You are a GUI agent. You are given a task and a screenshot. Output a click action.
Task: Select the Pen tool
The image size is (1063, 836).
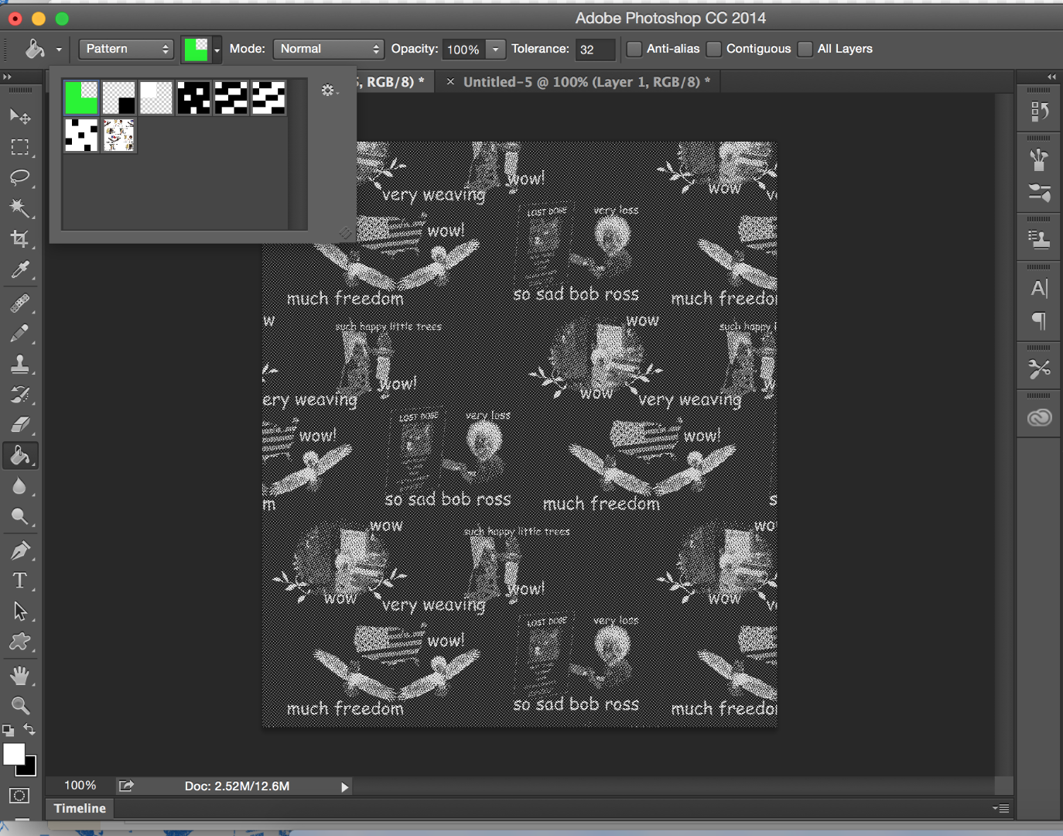click(20, 550)
